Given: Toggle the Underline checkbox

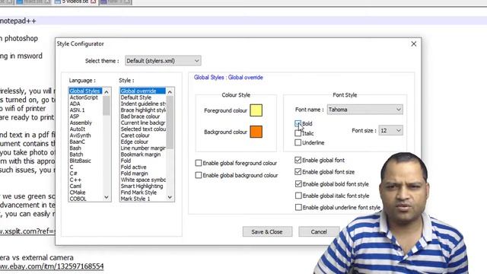Looking at the screenshot, I should pos(298,142).
